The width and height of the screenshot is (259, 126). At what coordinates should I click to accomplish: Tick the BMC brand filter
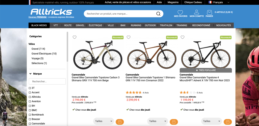[x=30, y=110]
